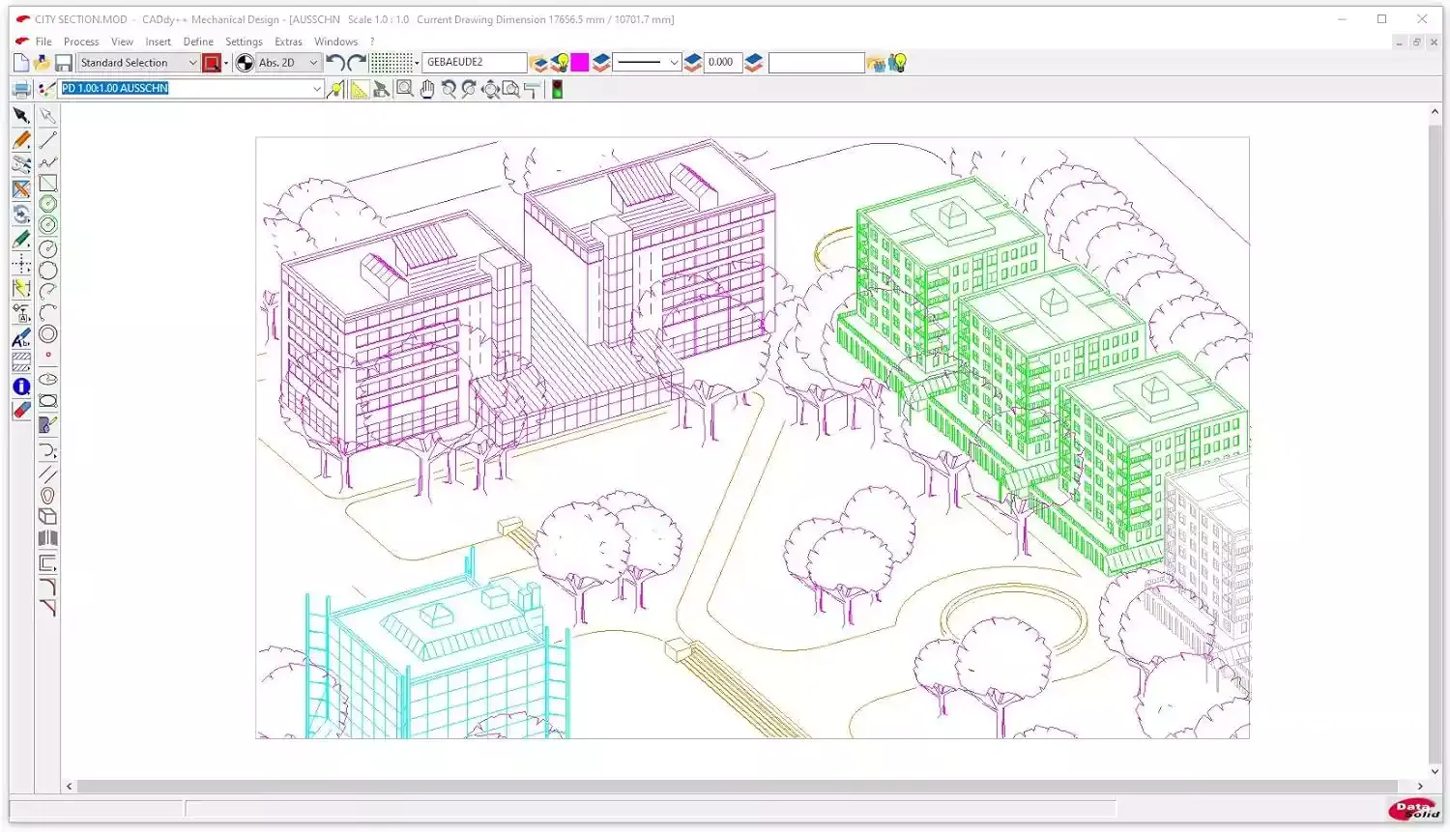Click the Print icon
The height and width of the screenshot is (832, 1450).
tap(20, 88)
